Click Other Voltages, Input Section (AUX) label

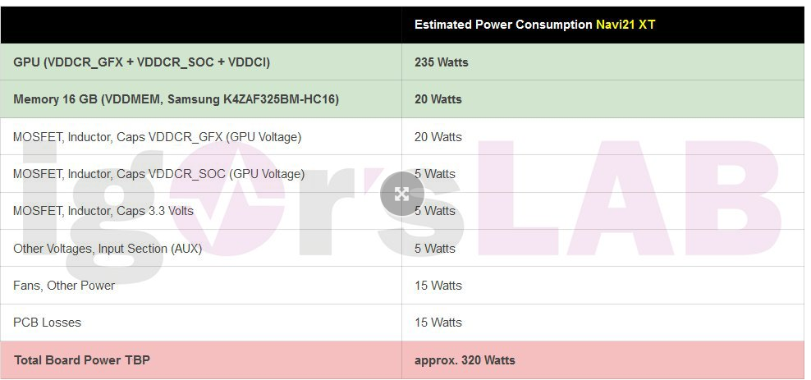108,249
